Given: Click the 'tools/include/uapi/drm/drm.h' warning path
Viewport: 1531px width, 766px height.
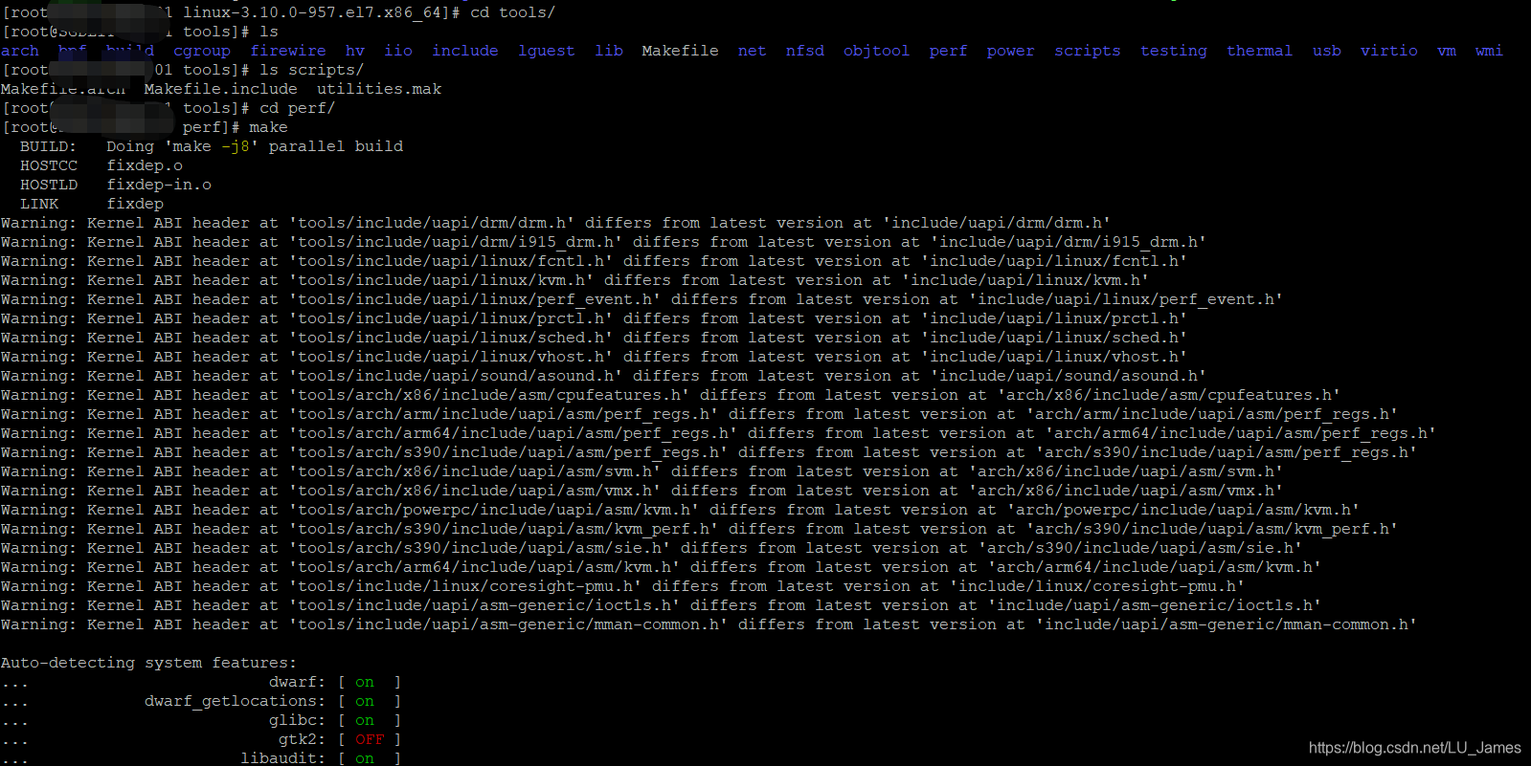Looking at the screenshot, I should [432, 223].
